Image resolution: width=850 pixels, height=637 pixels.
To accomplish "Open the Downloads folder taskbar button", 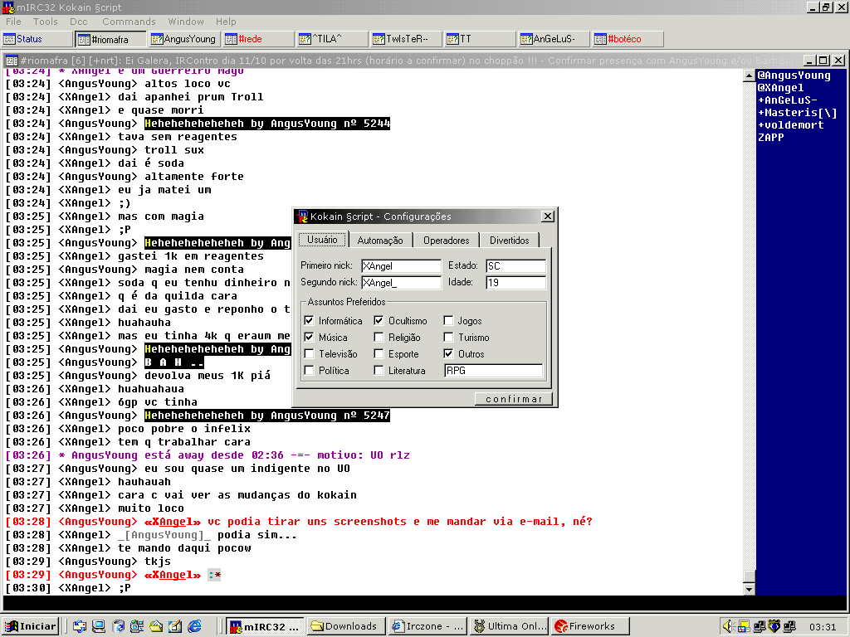I will (x=346, y=626).
